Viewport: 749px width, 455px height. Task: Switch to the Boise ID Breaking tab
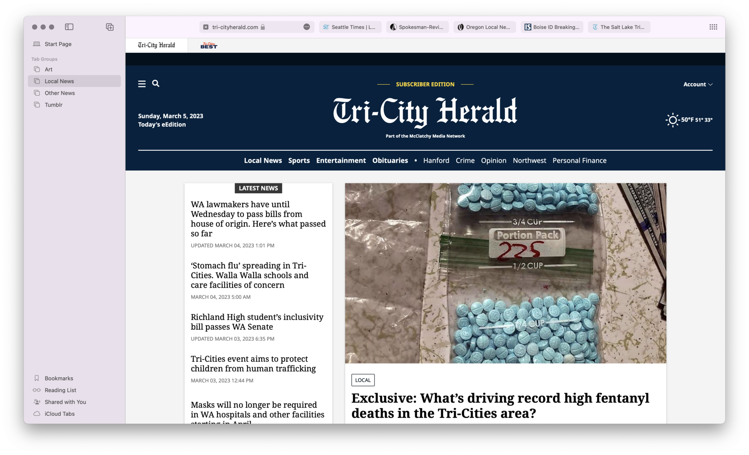[552, 27]
